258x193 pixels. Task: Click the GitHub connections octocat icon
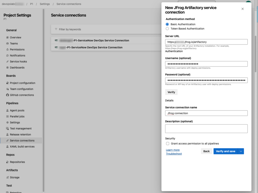coord(8,95)
